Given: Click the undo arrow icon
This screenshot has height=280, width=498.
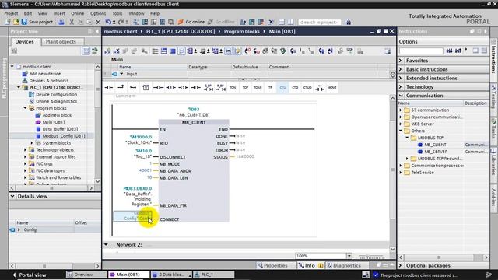Looking at the screenshot, I should (108, 22).
